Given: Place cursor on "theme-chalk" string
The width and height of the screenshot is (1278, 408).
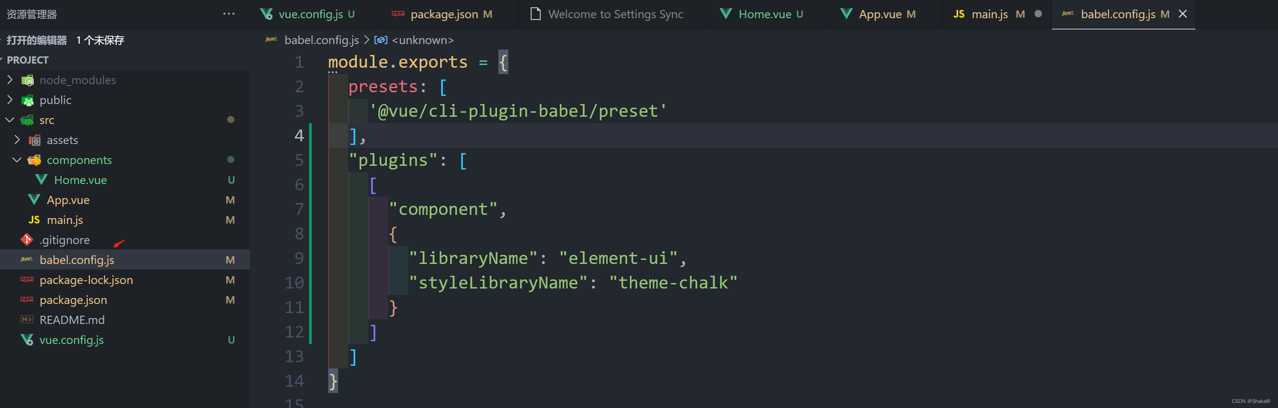Looking at the screenshot, I should tap(673, 283).
